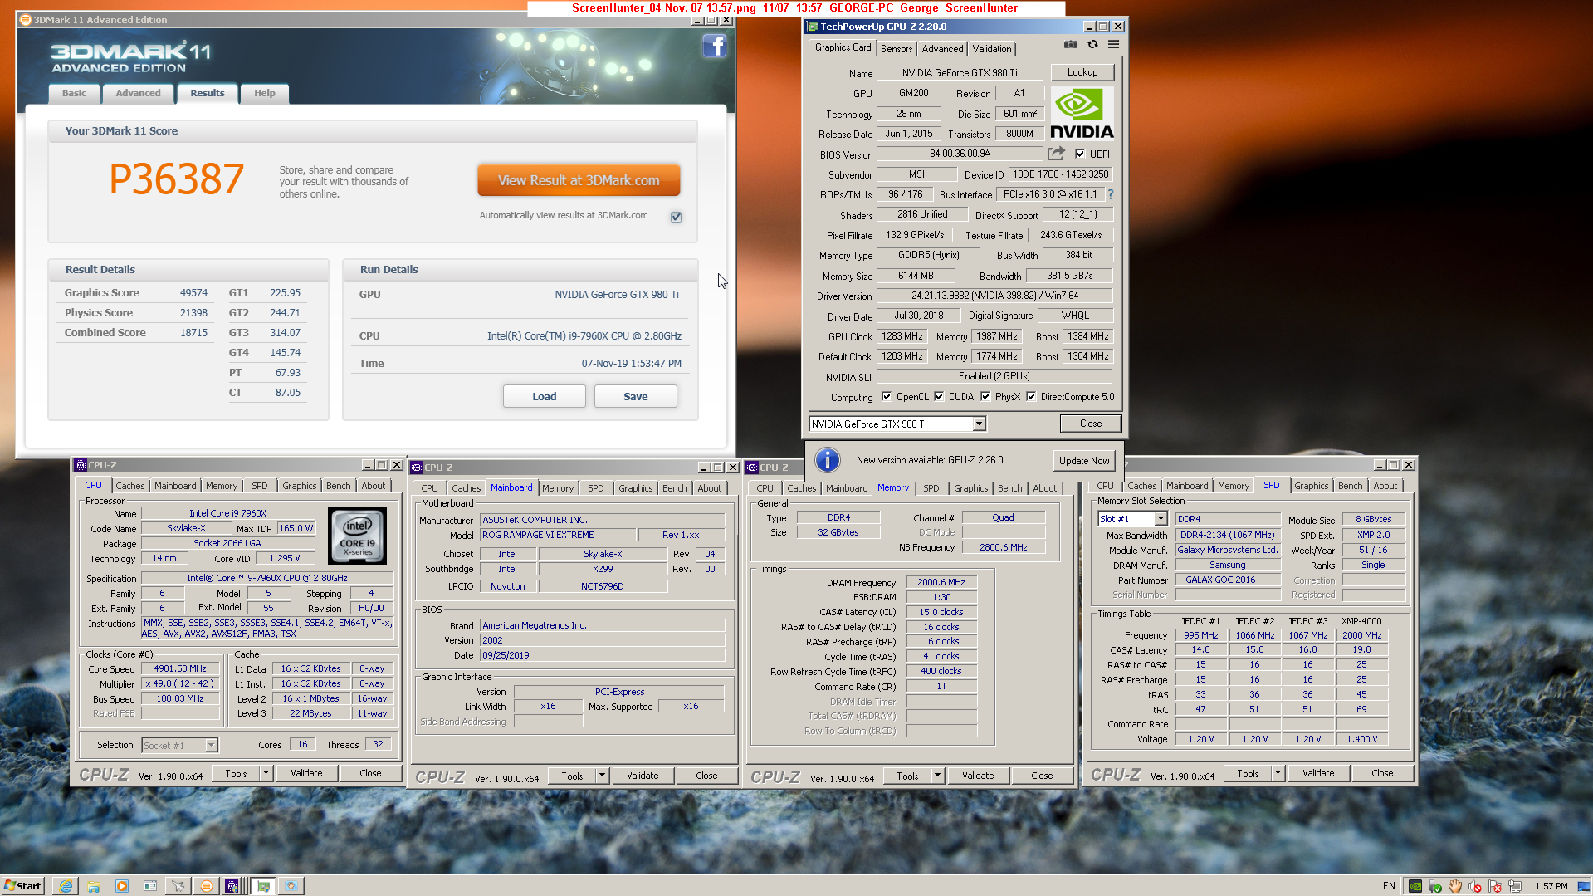Open CPU-Z socket selection dropdown
1593x896 pixels.
point(211,746)
